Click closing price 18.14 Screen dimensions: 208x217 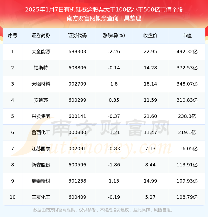pos(150,84)
